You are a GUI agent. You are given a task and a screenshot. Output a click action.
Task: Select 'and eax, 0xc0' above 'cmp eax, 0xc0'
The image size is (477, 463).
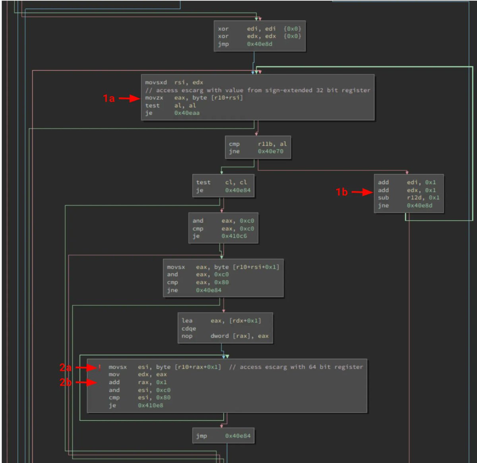pos(223,221)
